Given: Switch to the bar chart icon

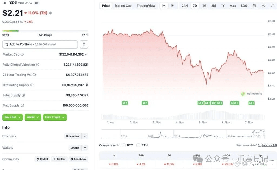Looking at the screenshot, I should 172,5.
